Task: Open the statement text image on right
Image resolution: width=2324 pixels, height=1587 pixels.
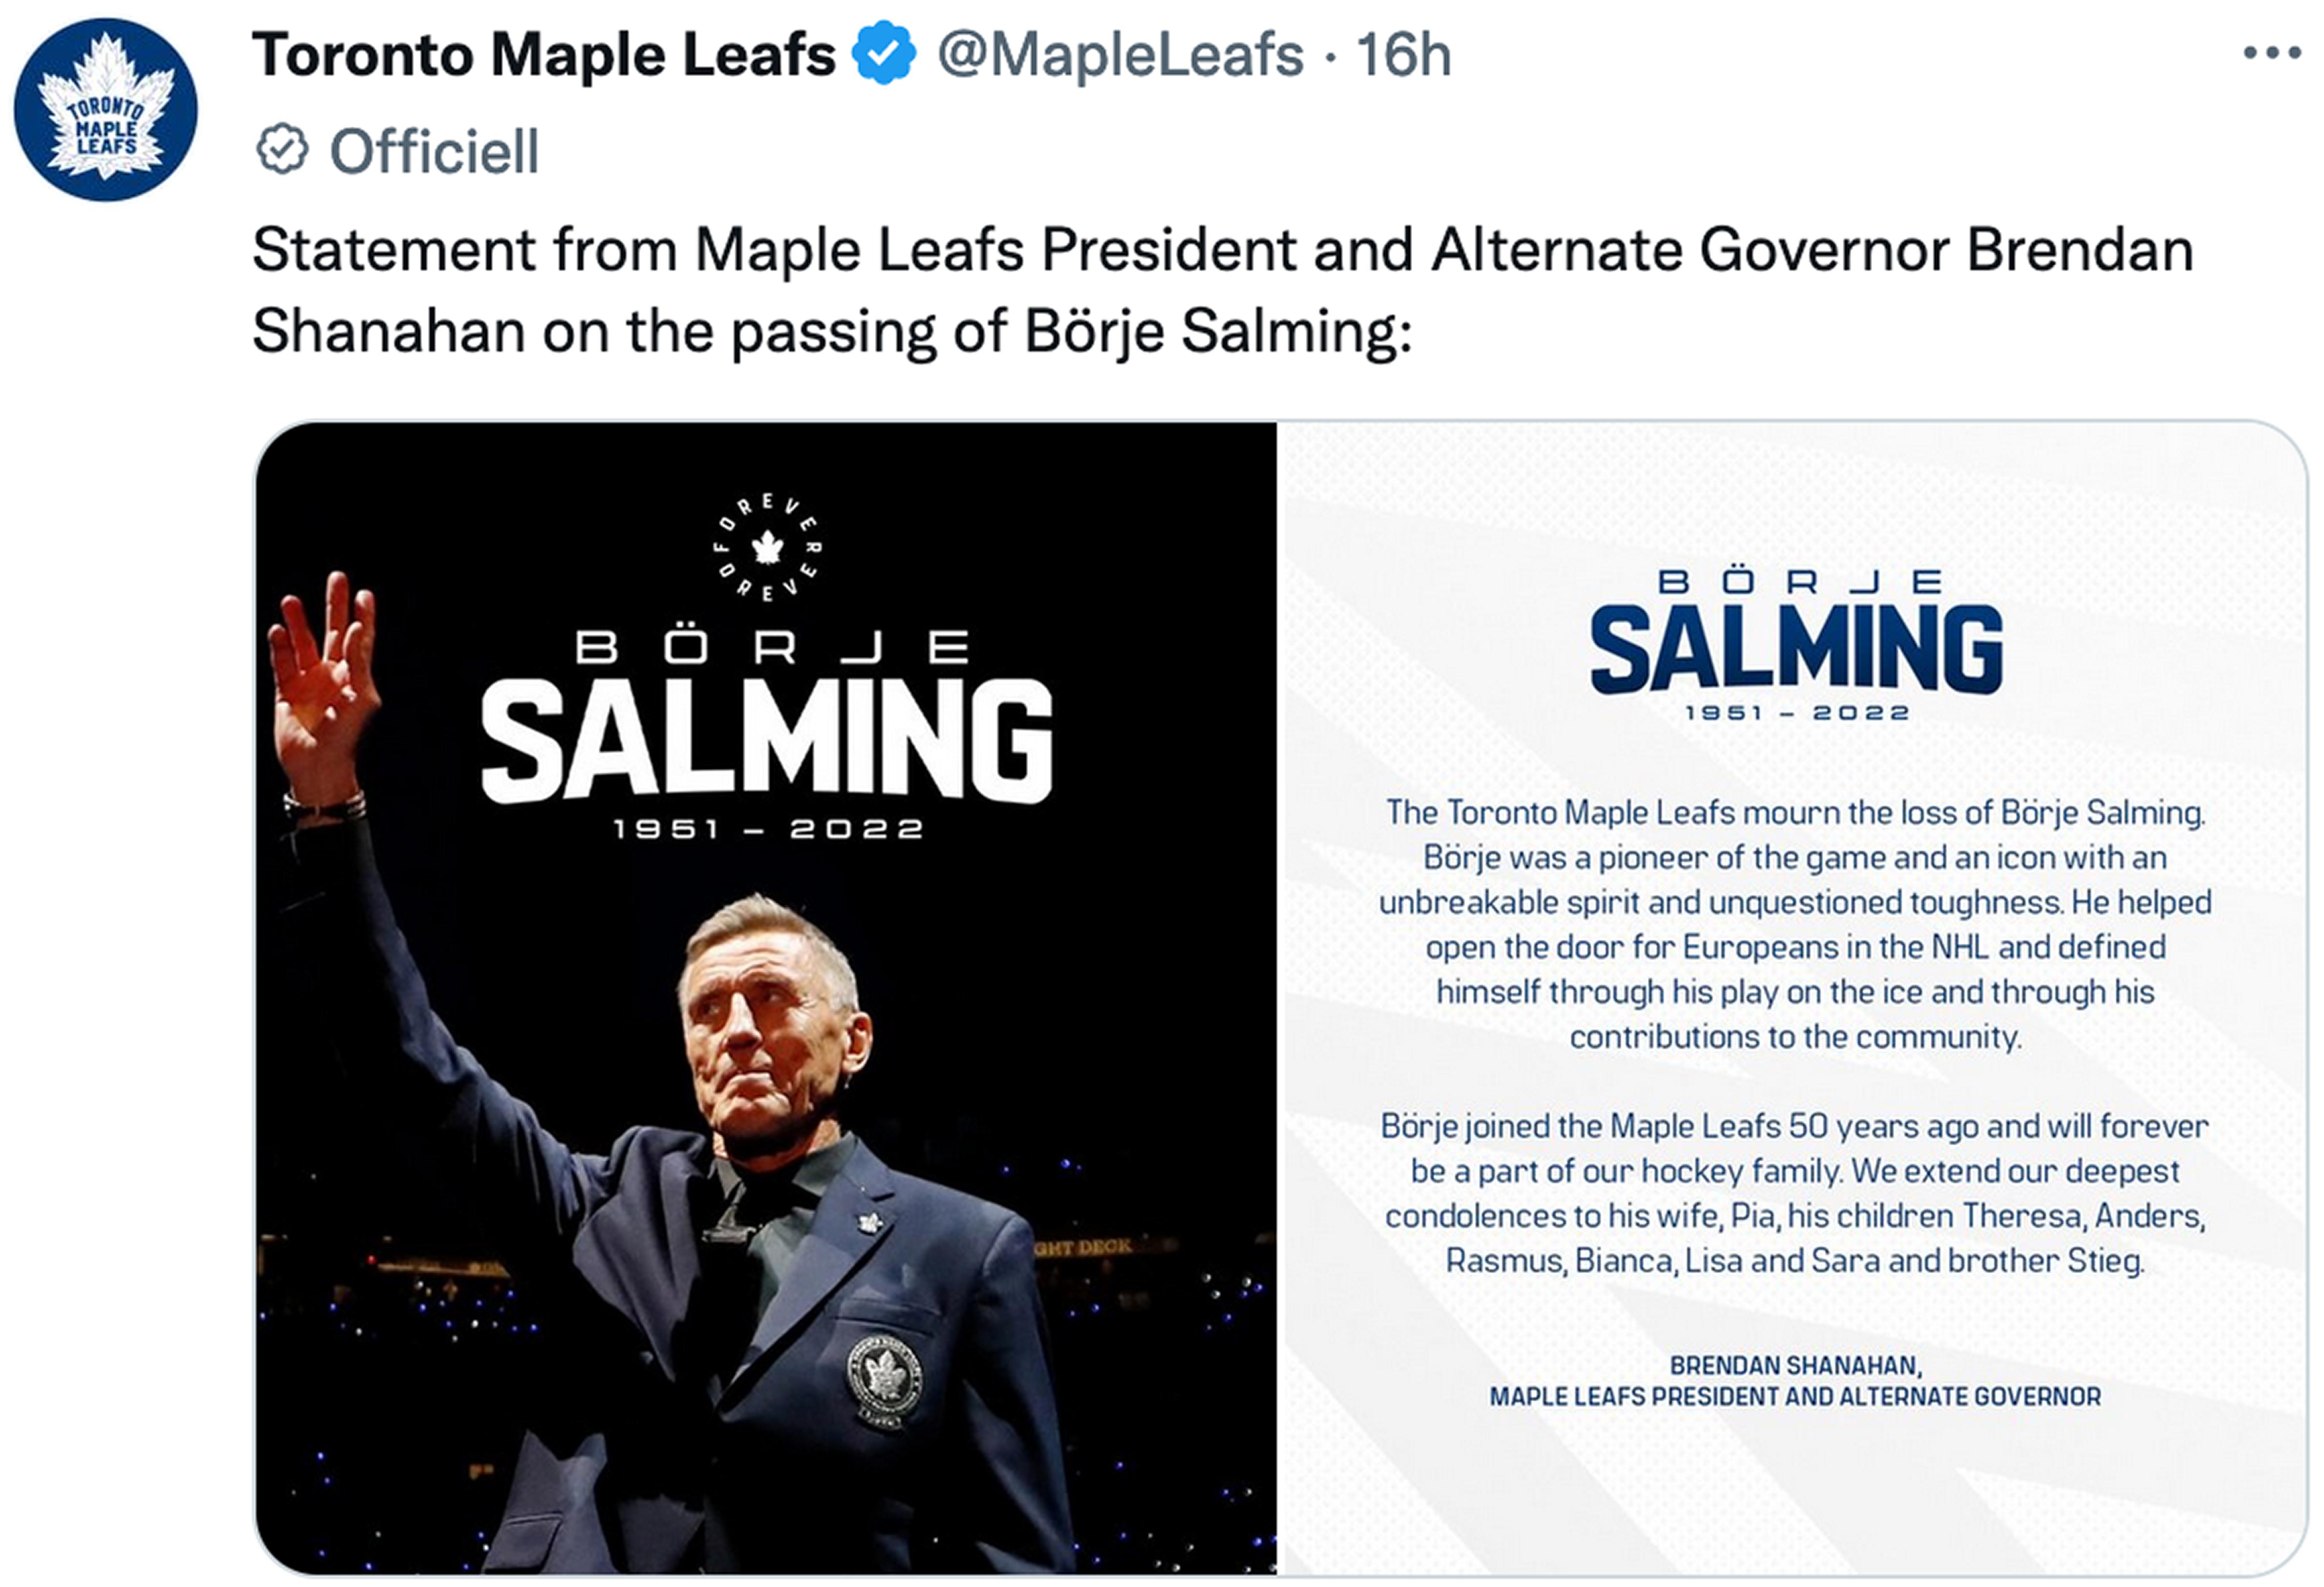Action: pyautogui.click(x=1791, y=997)
